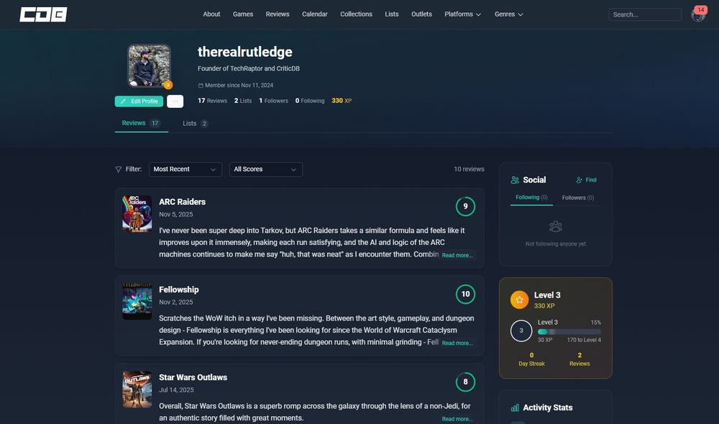The width and height of the screenshot is (719, 424).
Task: Click the circled 3 level indicator
Action: point(521,331)
